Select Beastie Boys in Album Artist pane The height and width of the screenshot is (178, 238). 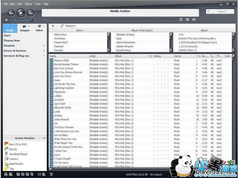click(x=123, y=50)
